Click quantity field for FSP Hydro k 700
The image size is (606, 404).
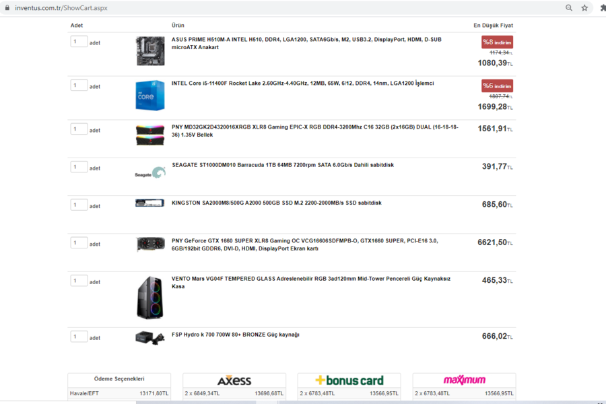[79, 337]
